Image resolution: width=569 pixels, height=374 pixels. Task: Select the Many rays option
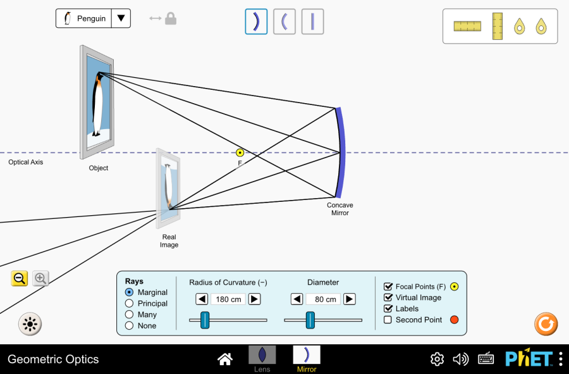[x=130, y=315]
